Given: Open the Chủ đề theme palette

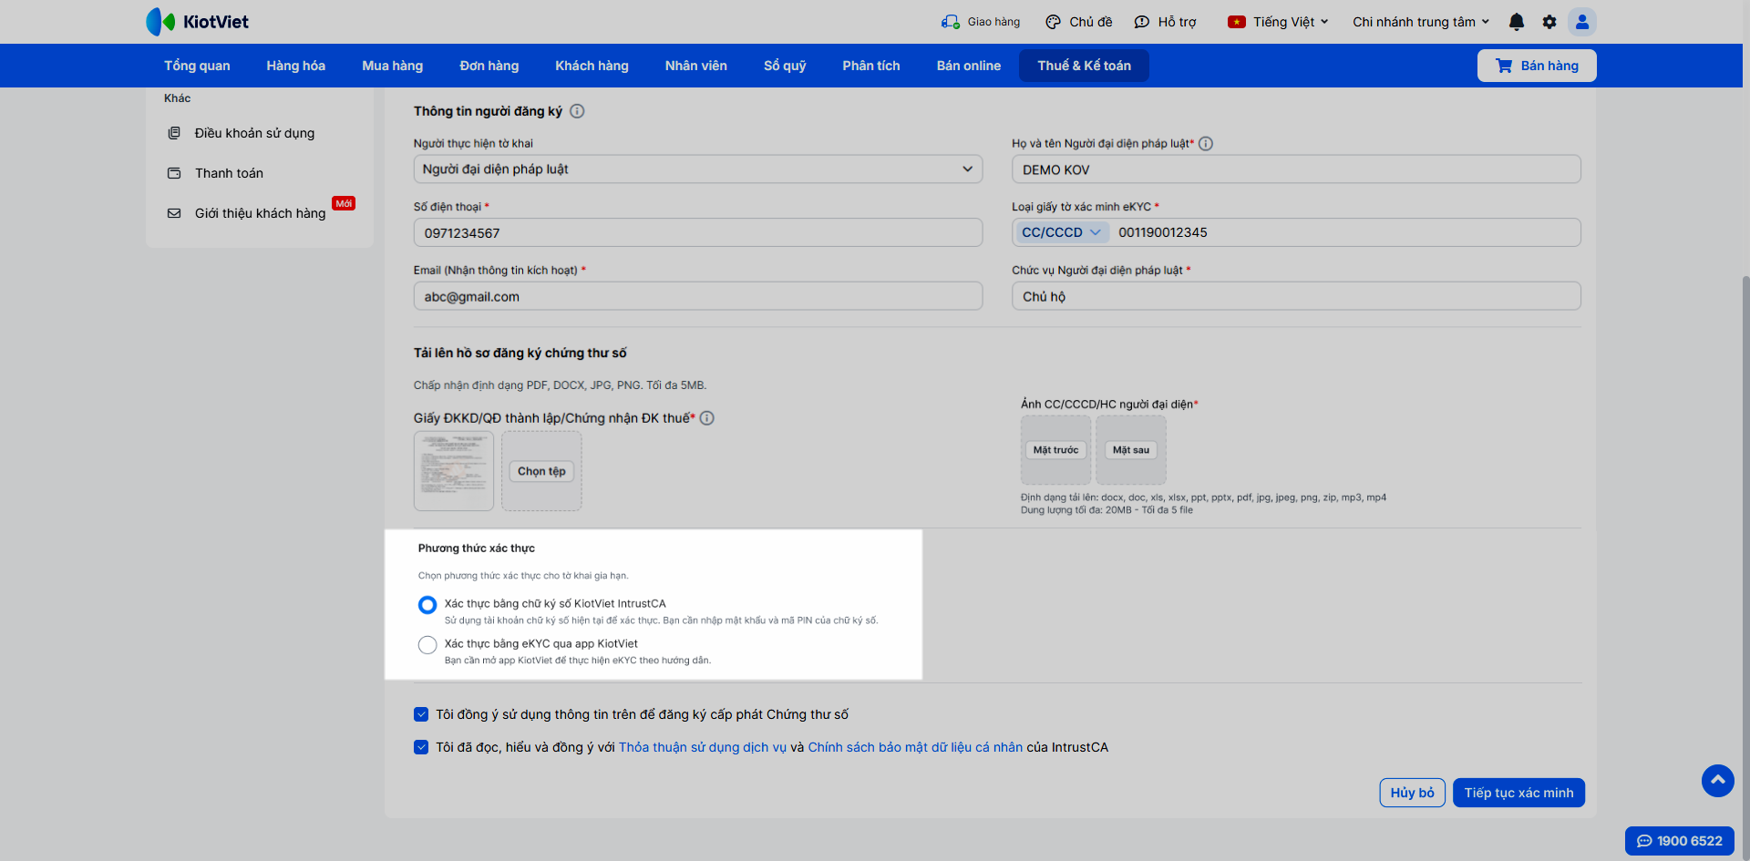Looking at the screenshot, I should click(x=1053, y=22).
